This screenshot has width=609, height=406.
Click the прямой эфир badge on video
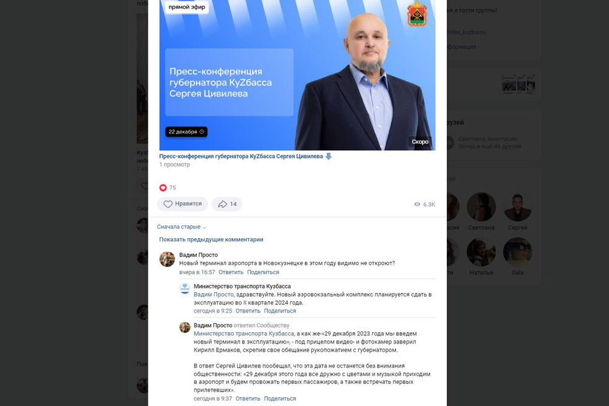187,7
